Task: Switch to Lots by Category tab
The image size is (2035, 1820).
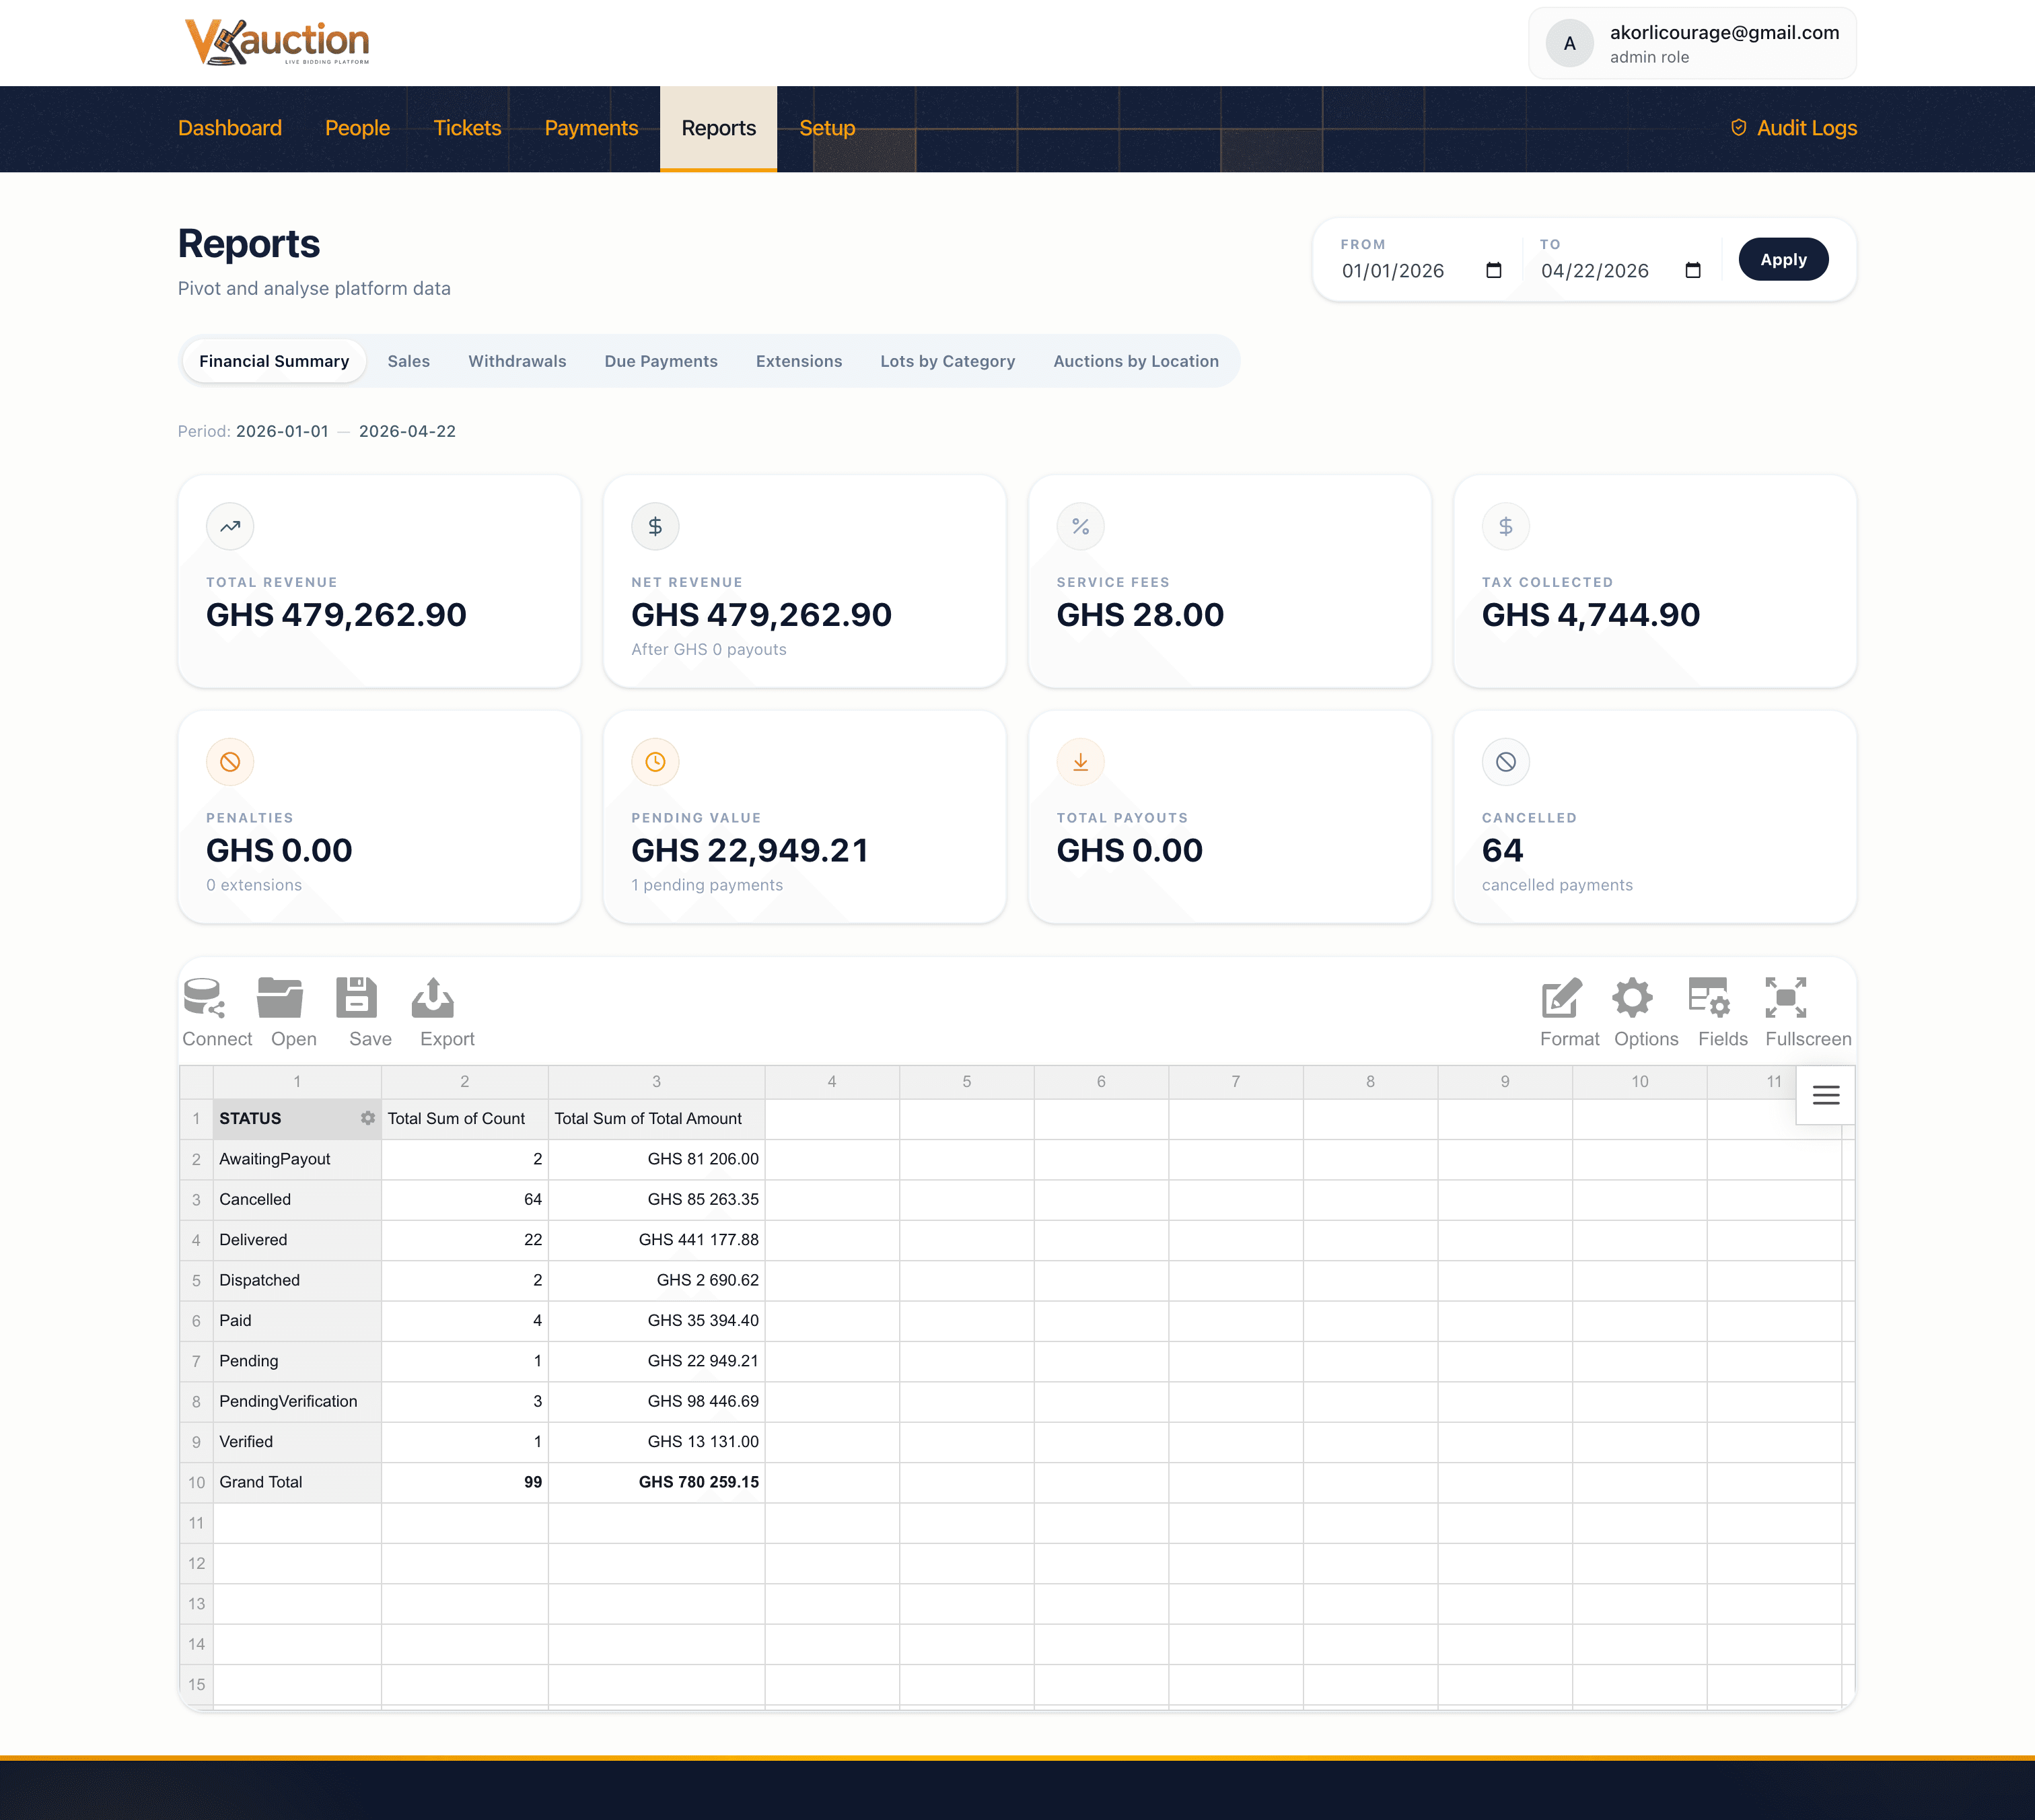Action: 948,361
